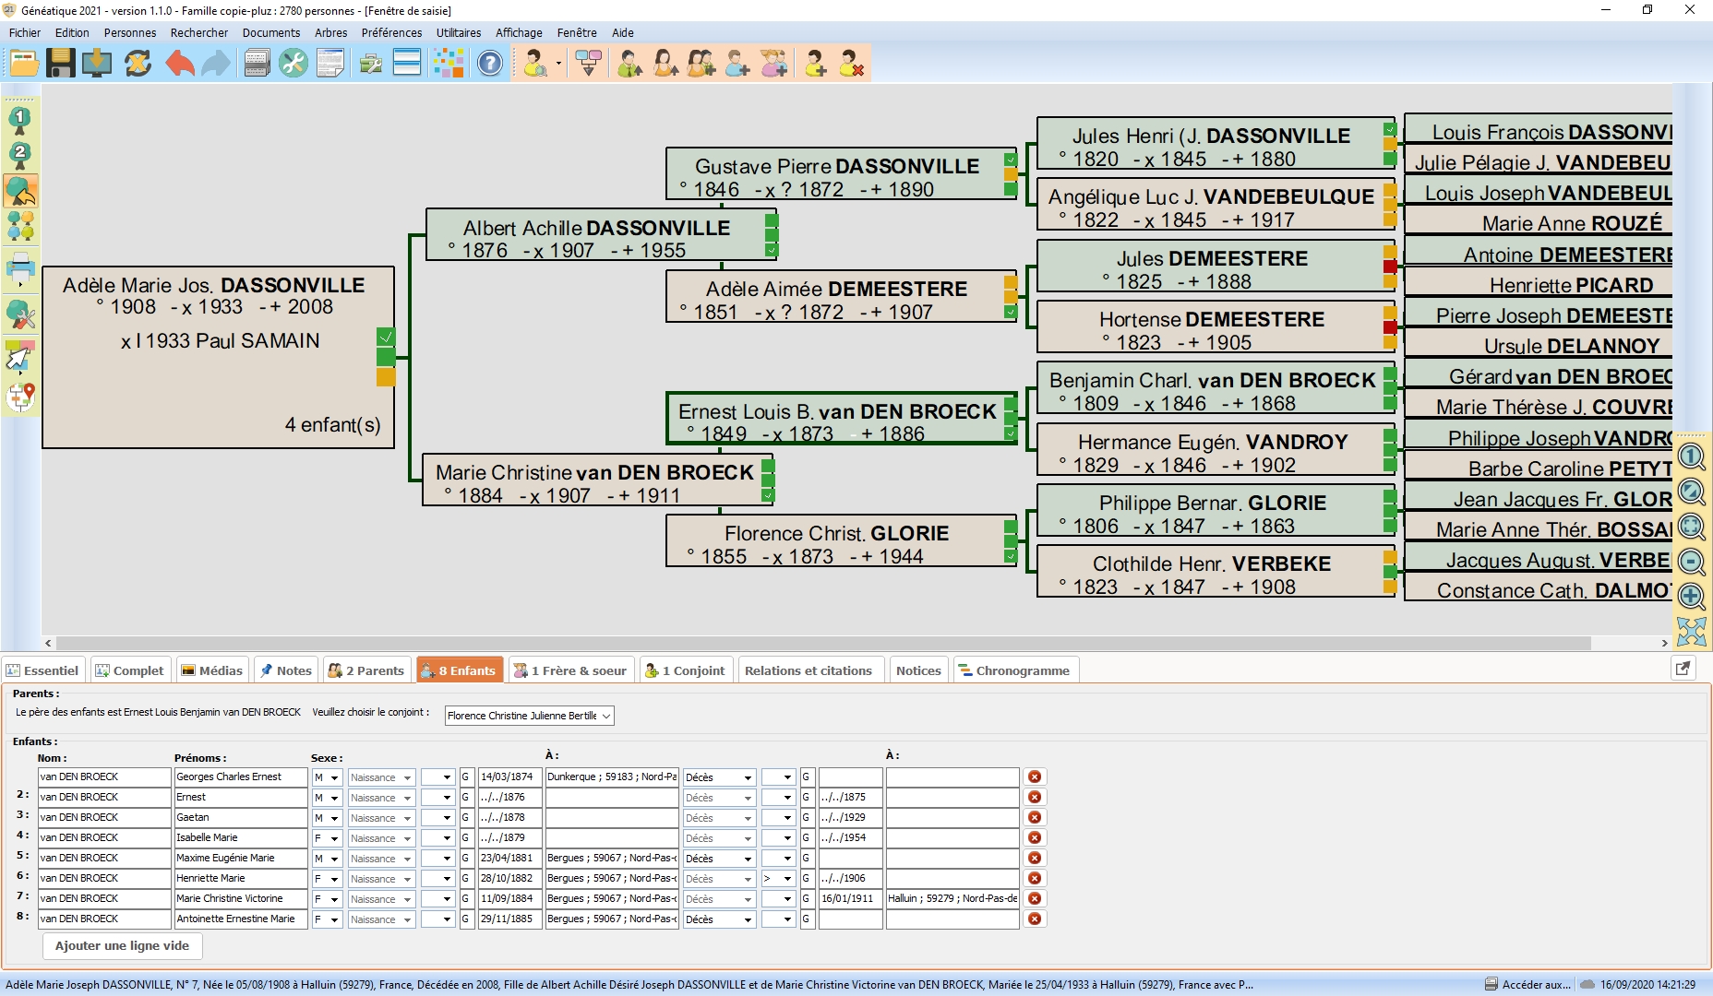Switch to the 2 Parents tab
The image size is (1713, 996).
point(366,670)
